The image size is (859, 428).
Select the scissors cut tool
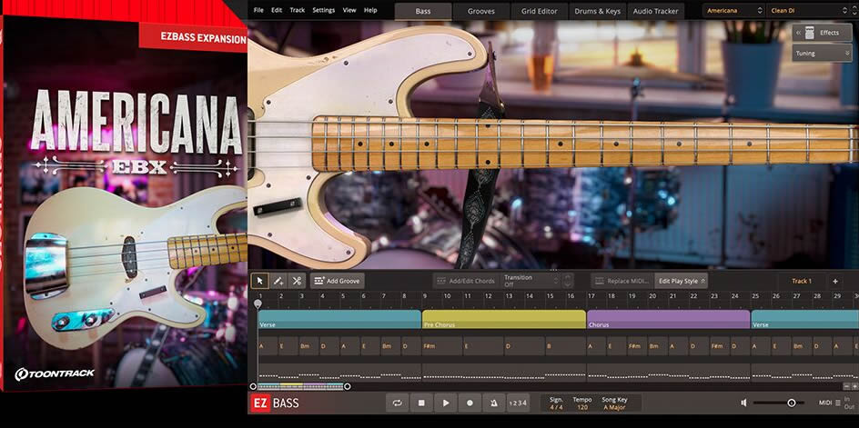[x=297, y=281]
